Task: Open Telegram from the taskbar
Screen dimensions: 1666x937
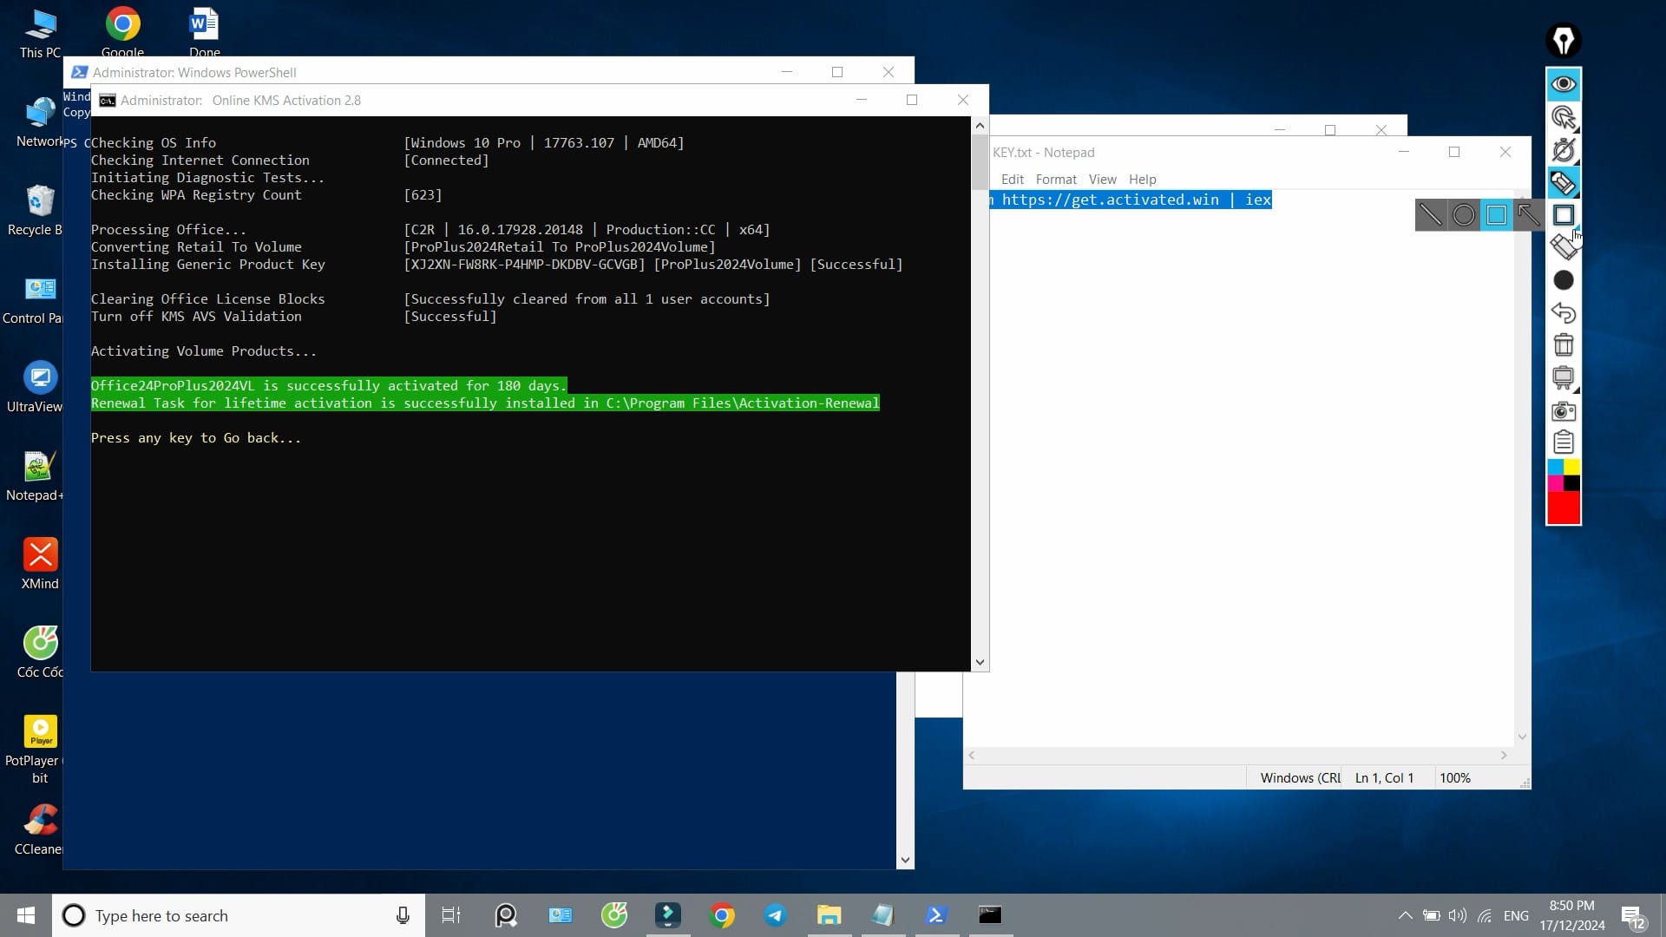Action: pyautogui.click(x=775, y=915)
